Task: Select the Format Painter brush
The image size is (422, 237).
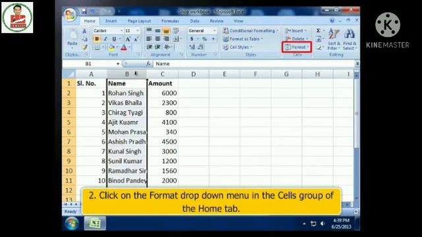Action: 84,47
